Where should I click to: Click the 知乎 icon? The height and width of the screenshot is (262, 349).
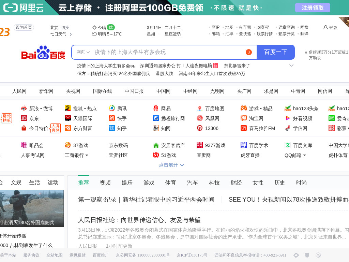tap(112, 128)
